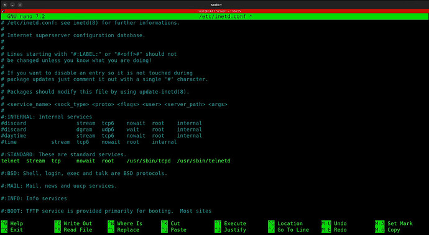Place cursor on the telnet service line
Image resolution: width=429 pixels, height=235 pixels.
pyautogui.click(x=116, y=161)
